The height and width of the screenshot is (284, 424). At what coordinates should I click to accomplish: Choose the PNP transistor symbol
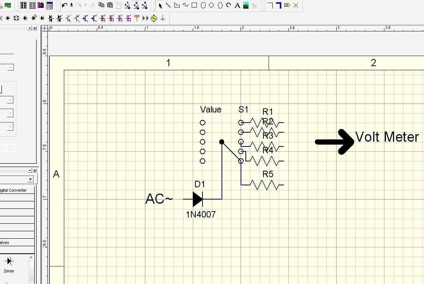pyautogui.click(x=77, y=18)
